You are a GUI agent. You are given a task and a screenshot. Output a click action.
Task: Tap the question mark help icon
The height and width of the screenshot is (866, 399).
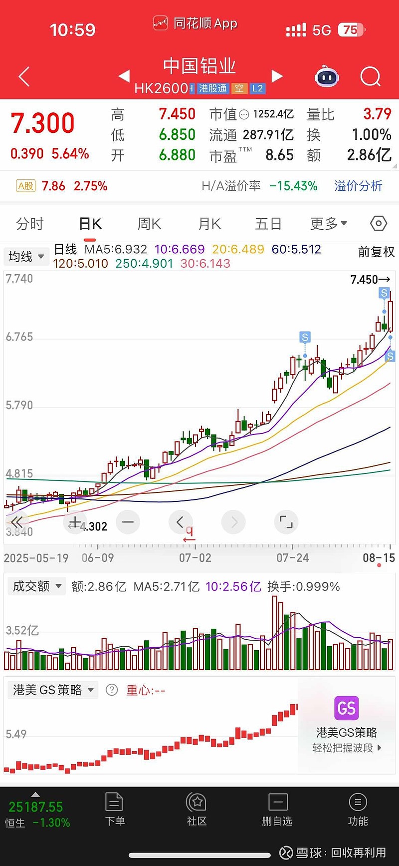[x=112, y=690]
